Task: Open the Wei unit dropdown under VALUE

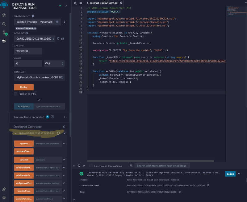Action: pos(55,63)
